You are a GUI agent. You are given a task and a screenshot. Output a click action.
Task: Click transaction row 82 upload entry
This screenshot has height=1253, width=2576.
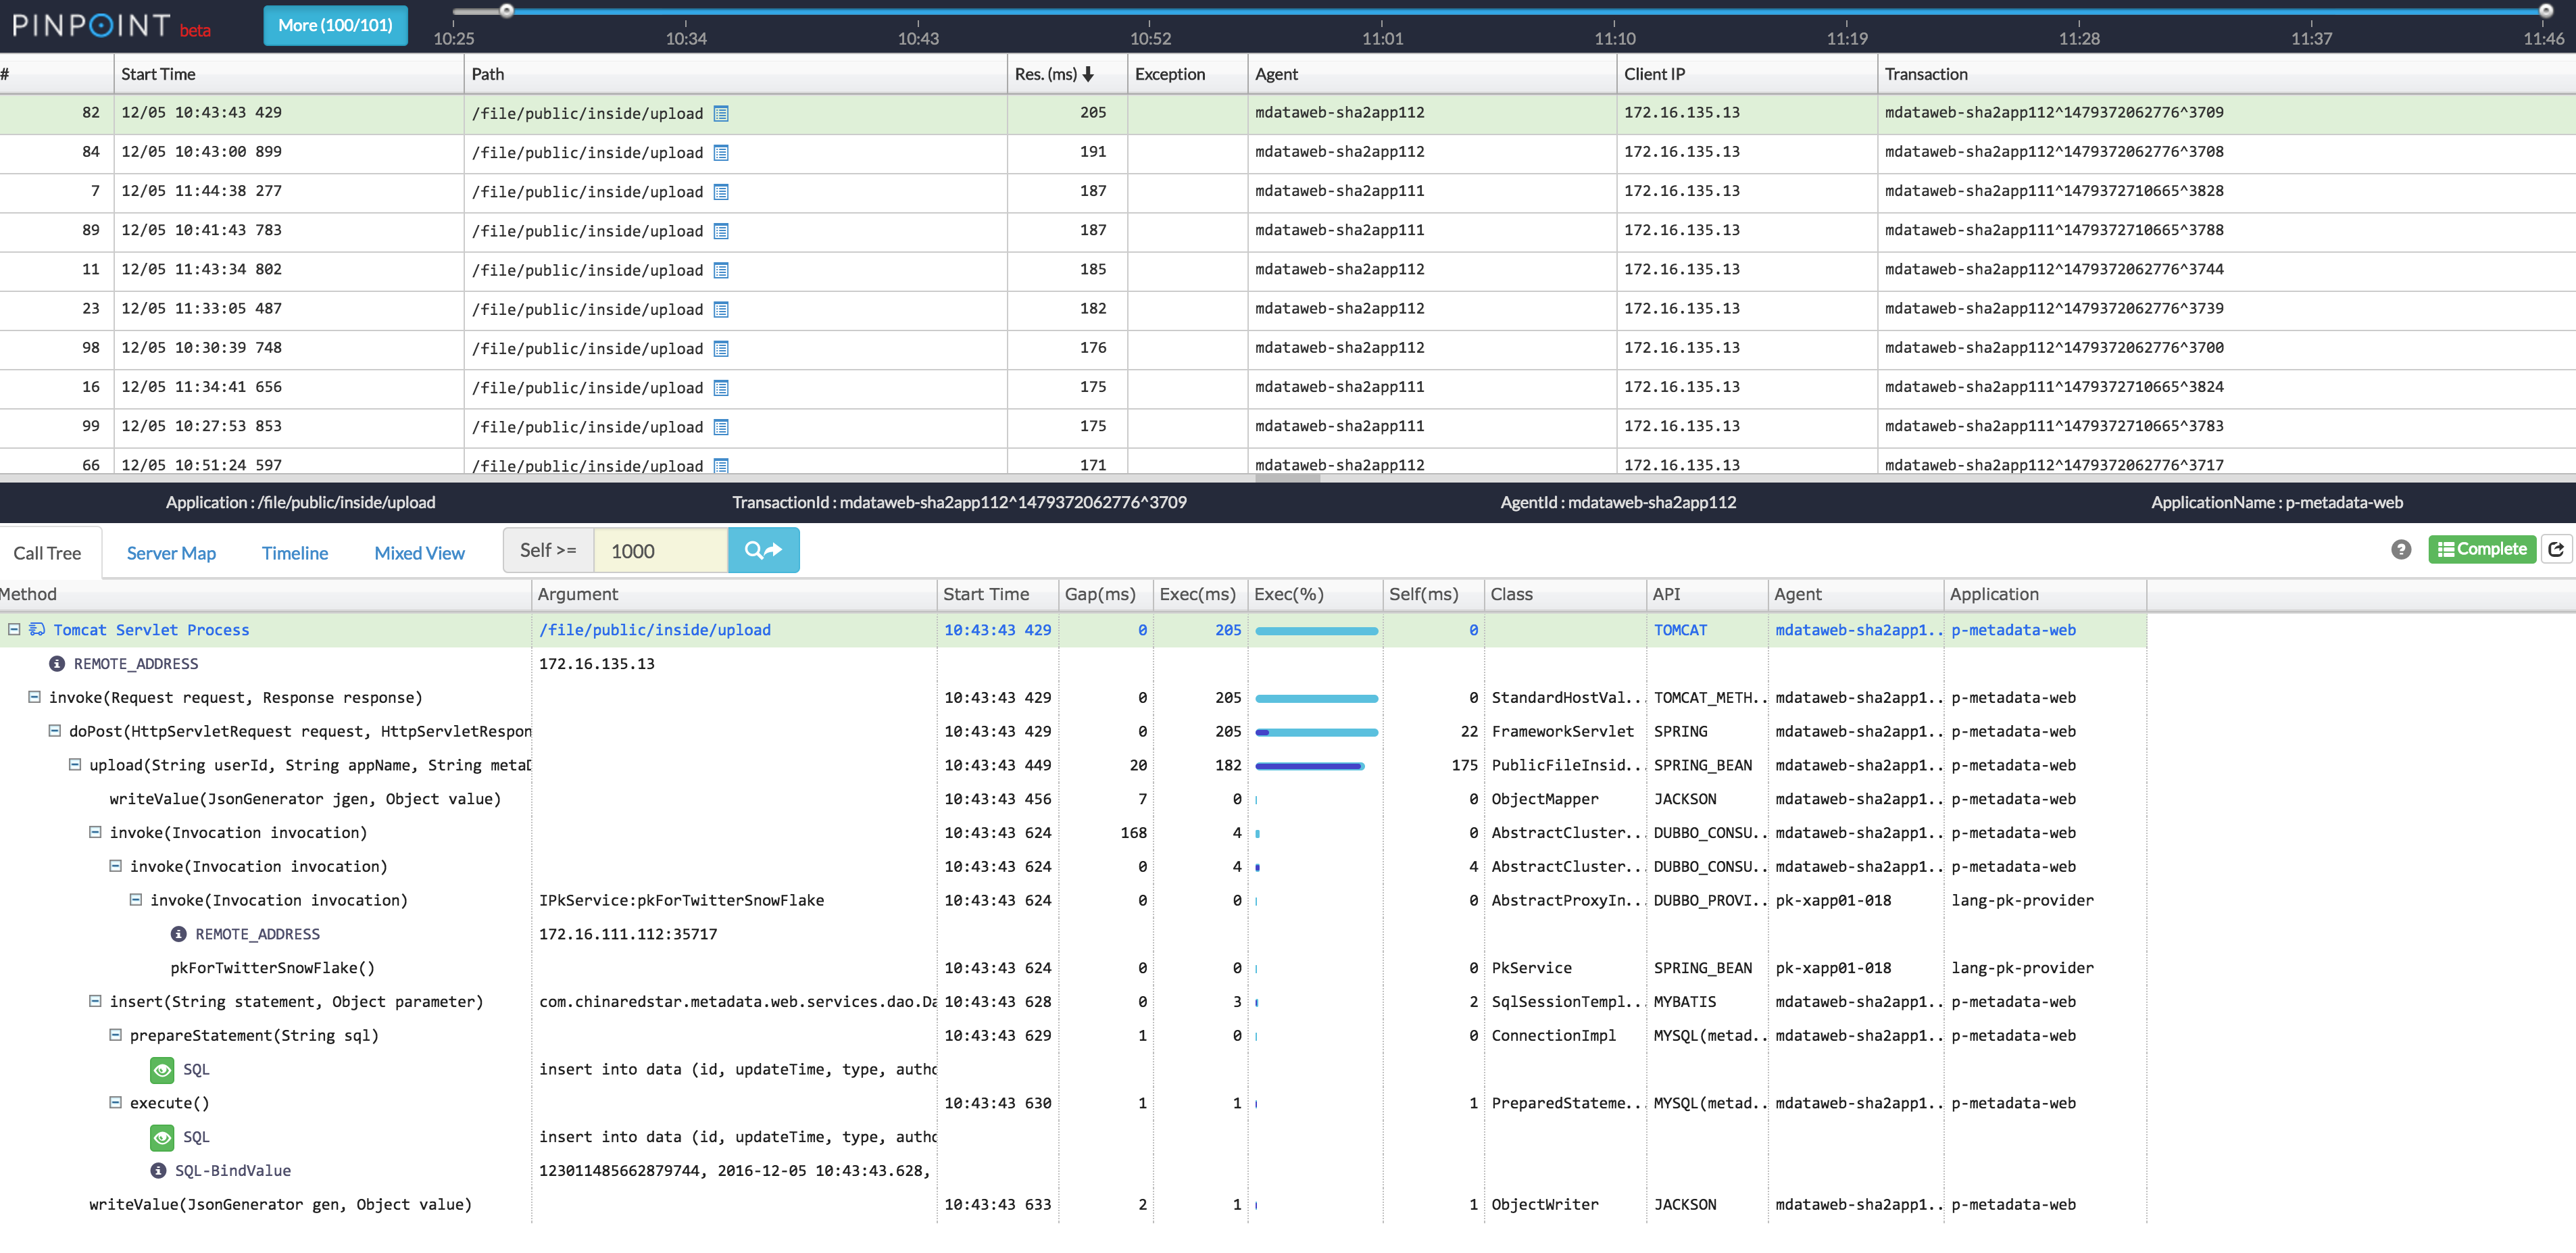coord(1288,112)
